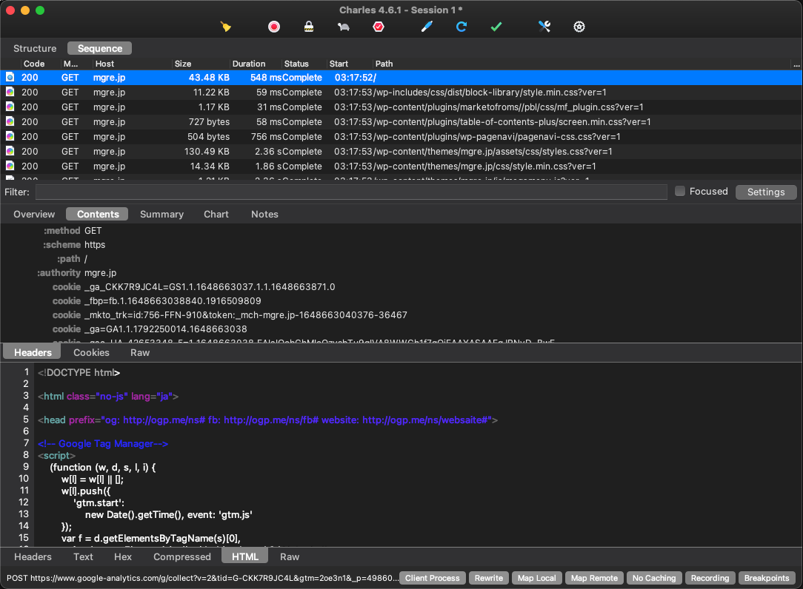Enable the Focused checkbox

coord(680,192)
